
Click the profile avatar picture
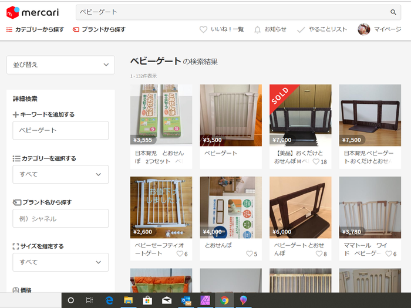coord(364,29)
